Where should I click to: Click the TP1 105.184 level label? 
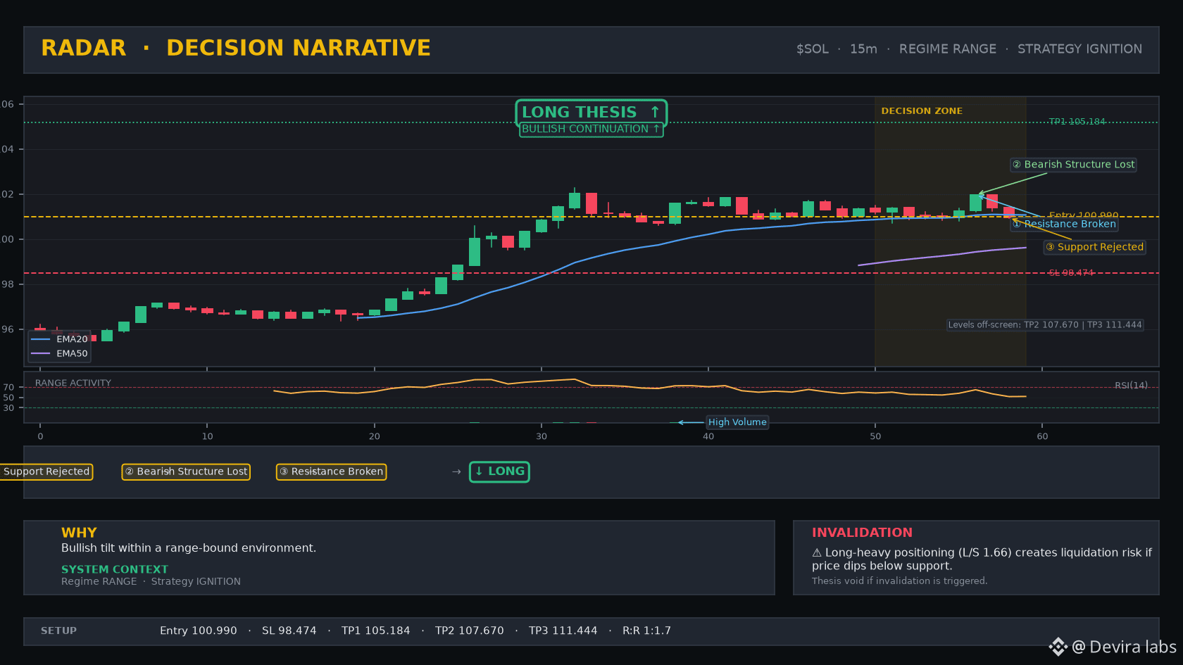click(1077, 122)
